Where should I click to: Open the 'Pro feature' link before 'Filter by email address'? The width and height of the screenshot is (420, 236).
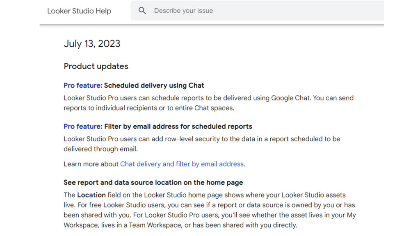coord(82,126)
